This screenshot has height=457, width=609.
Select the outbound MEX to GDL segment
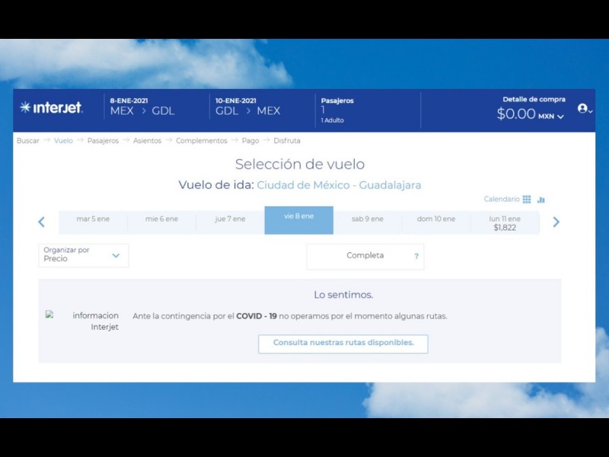pyautogui.click(x=142, y=110)
